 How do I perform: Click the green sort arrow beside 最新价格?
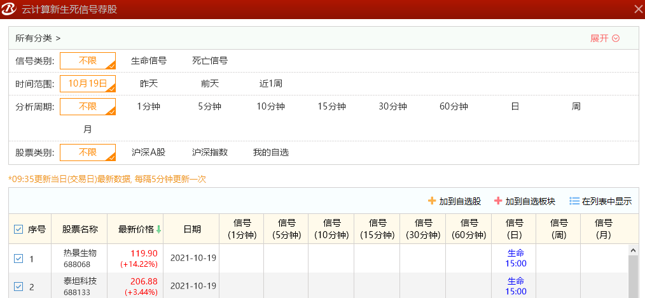pos(158,229)
